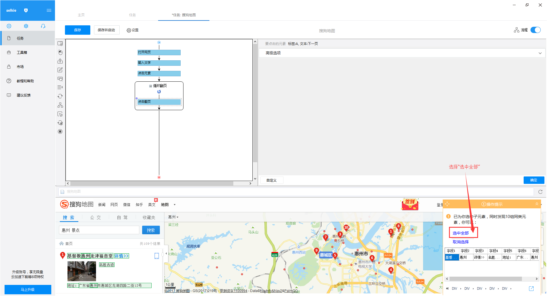This screenshot has width=547, height=296.
Task: Click the workflow canvas horizontal scrollbar
Action: tap(152, 184)
